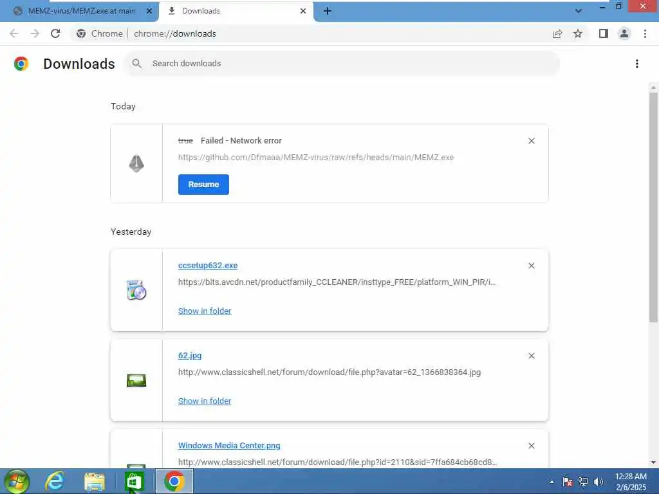Remove ccsetup632.exe from the list
659x494 pixels.
coord(532,266)
